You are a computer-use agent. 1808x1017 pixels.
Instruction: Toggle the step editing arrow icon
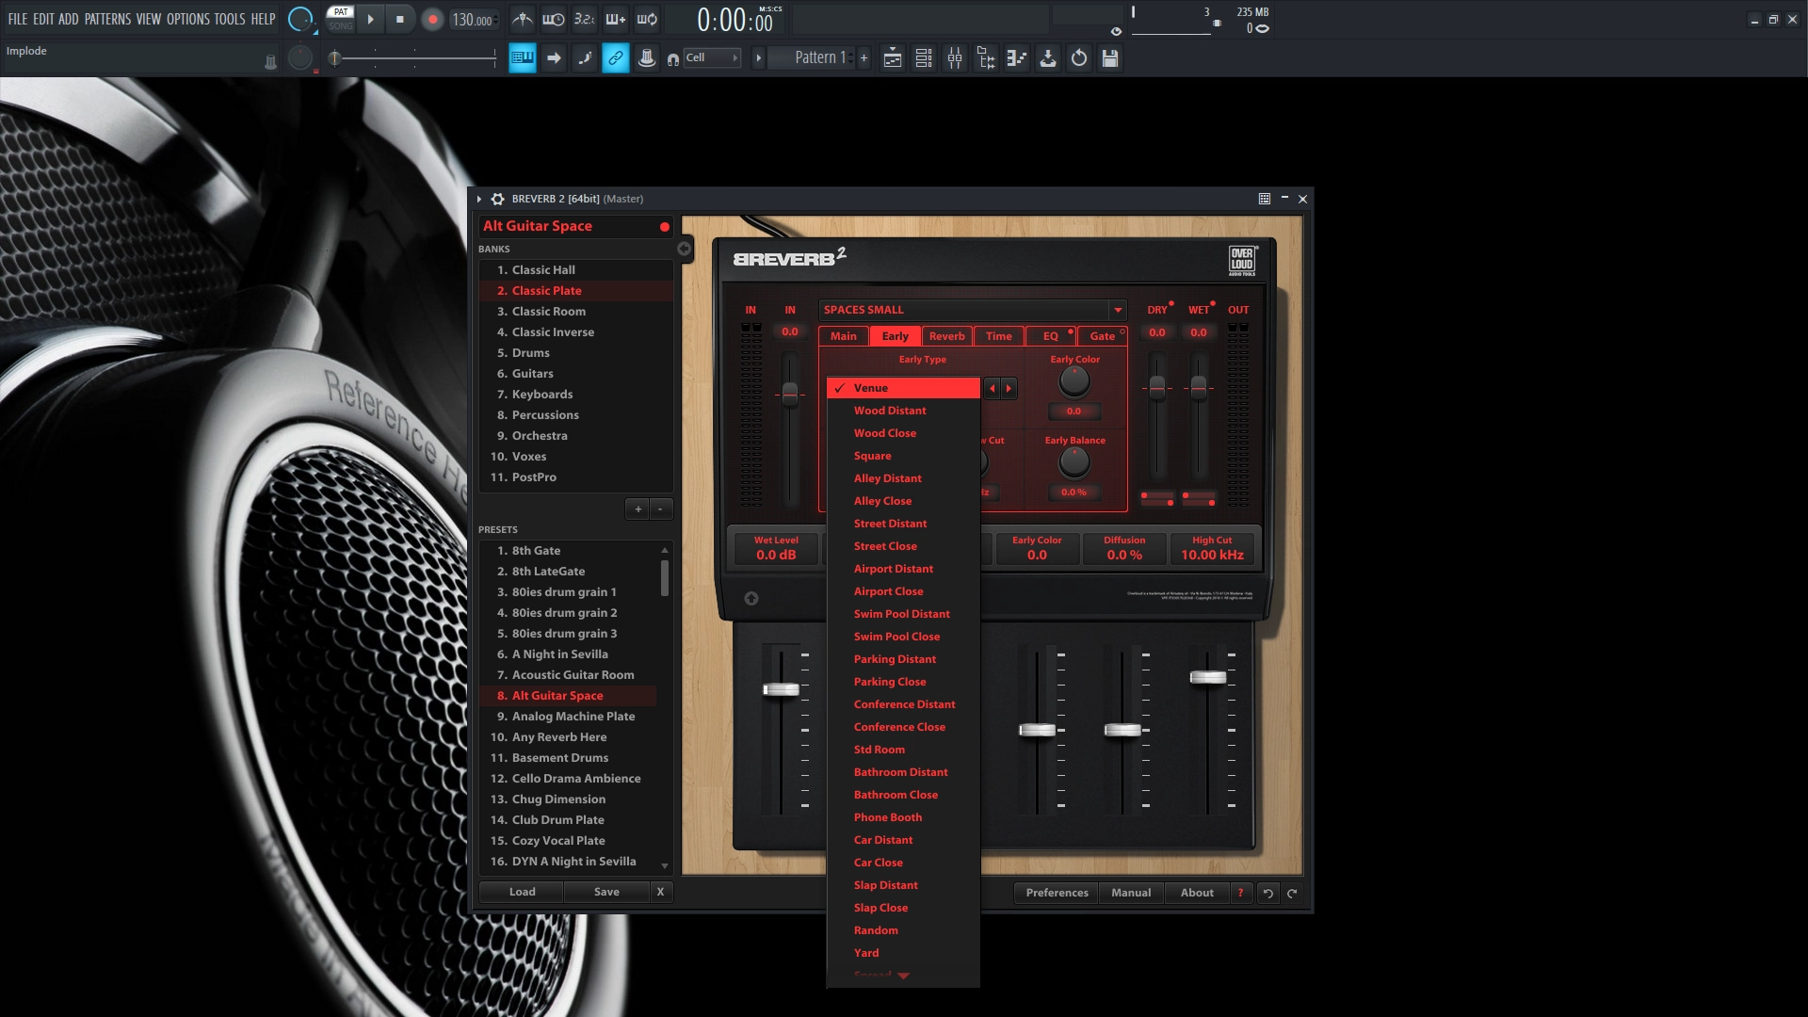click(554, 58)
